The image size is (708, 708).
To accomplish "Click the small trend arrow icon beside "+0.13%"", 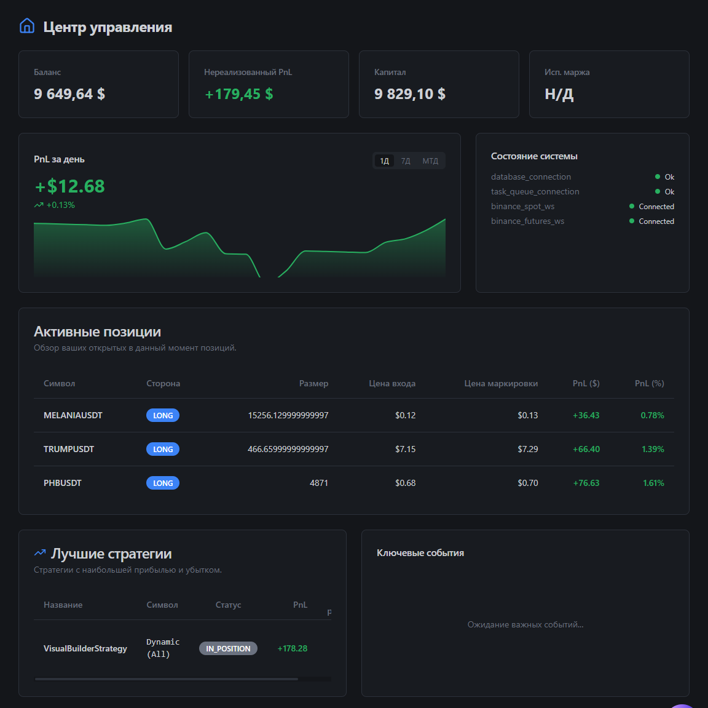I will [37, 205].
